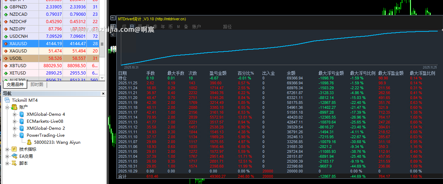The height and width of the screenshot is (184, 443).
Task: Click the EA交易 expert advisor icon
Action: pos(14,156)
